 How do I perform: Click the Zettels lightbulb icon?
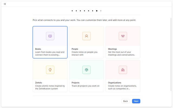pos(50,70)
